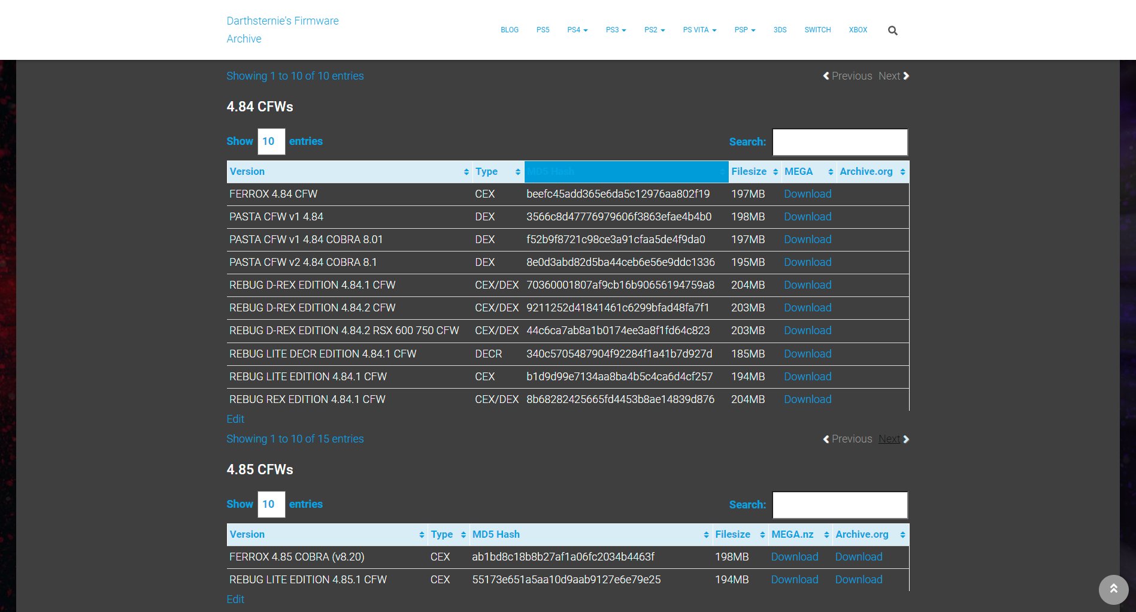Sort 4.84 table by Filesize column
The width and height of the screenshot is (1136, 612).
click(x=755, y=172)
